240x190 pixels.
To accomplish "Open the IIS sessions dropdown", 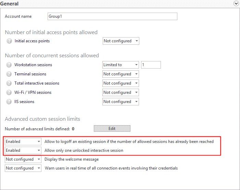I will pyautogui.click(x=121, y=102).
